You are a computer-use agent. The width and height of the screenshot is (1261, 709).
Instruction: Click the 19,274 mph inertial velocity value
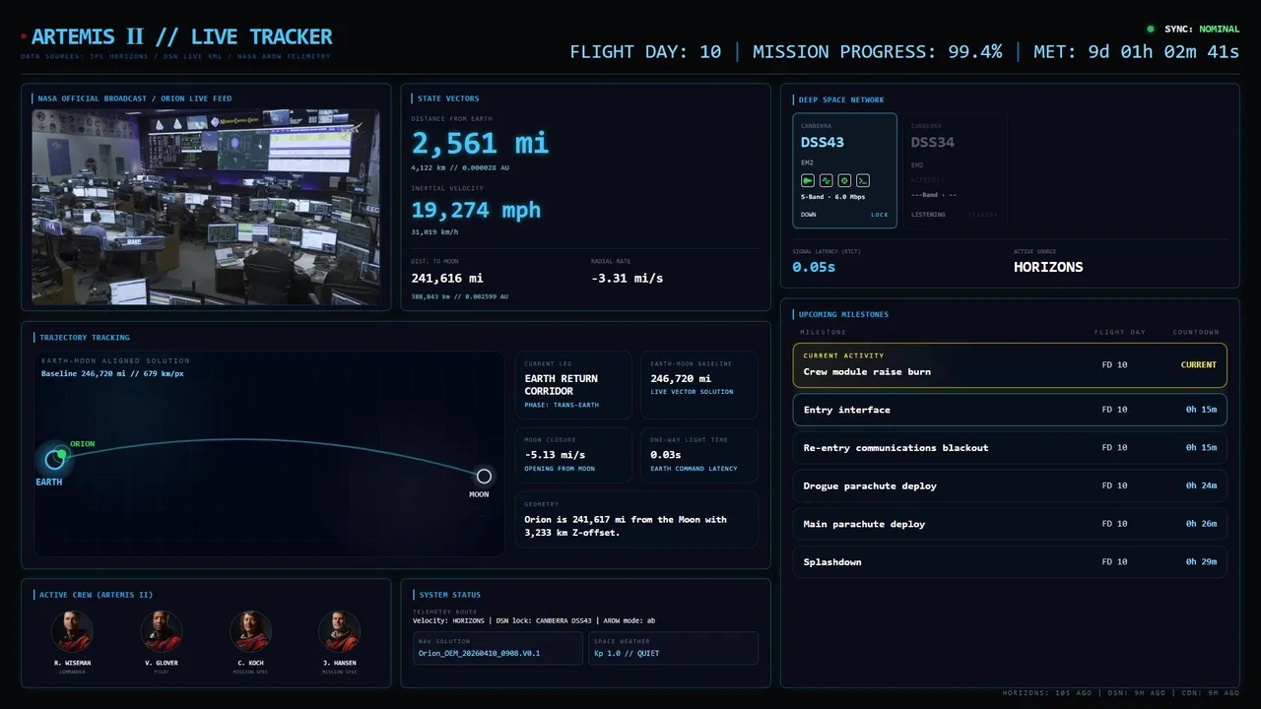click(x=476, y=210)
